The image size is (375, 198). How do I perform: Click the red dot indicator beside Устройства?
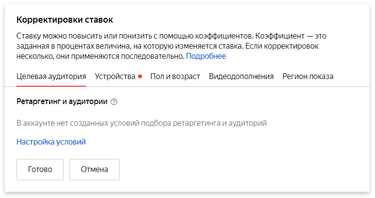pyautogui.click(x=140, y=76)
